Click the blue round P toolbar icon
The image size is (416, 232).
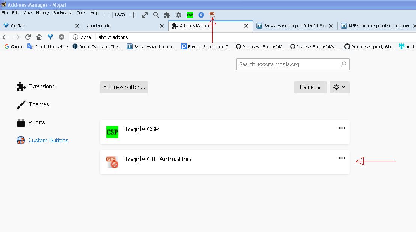click(x=201, y=15)
